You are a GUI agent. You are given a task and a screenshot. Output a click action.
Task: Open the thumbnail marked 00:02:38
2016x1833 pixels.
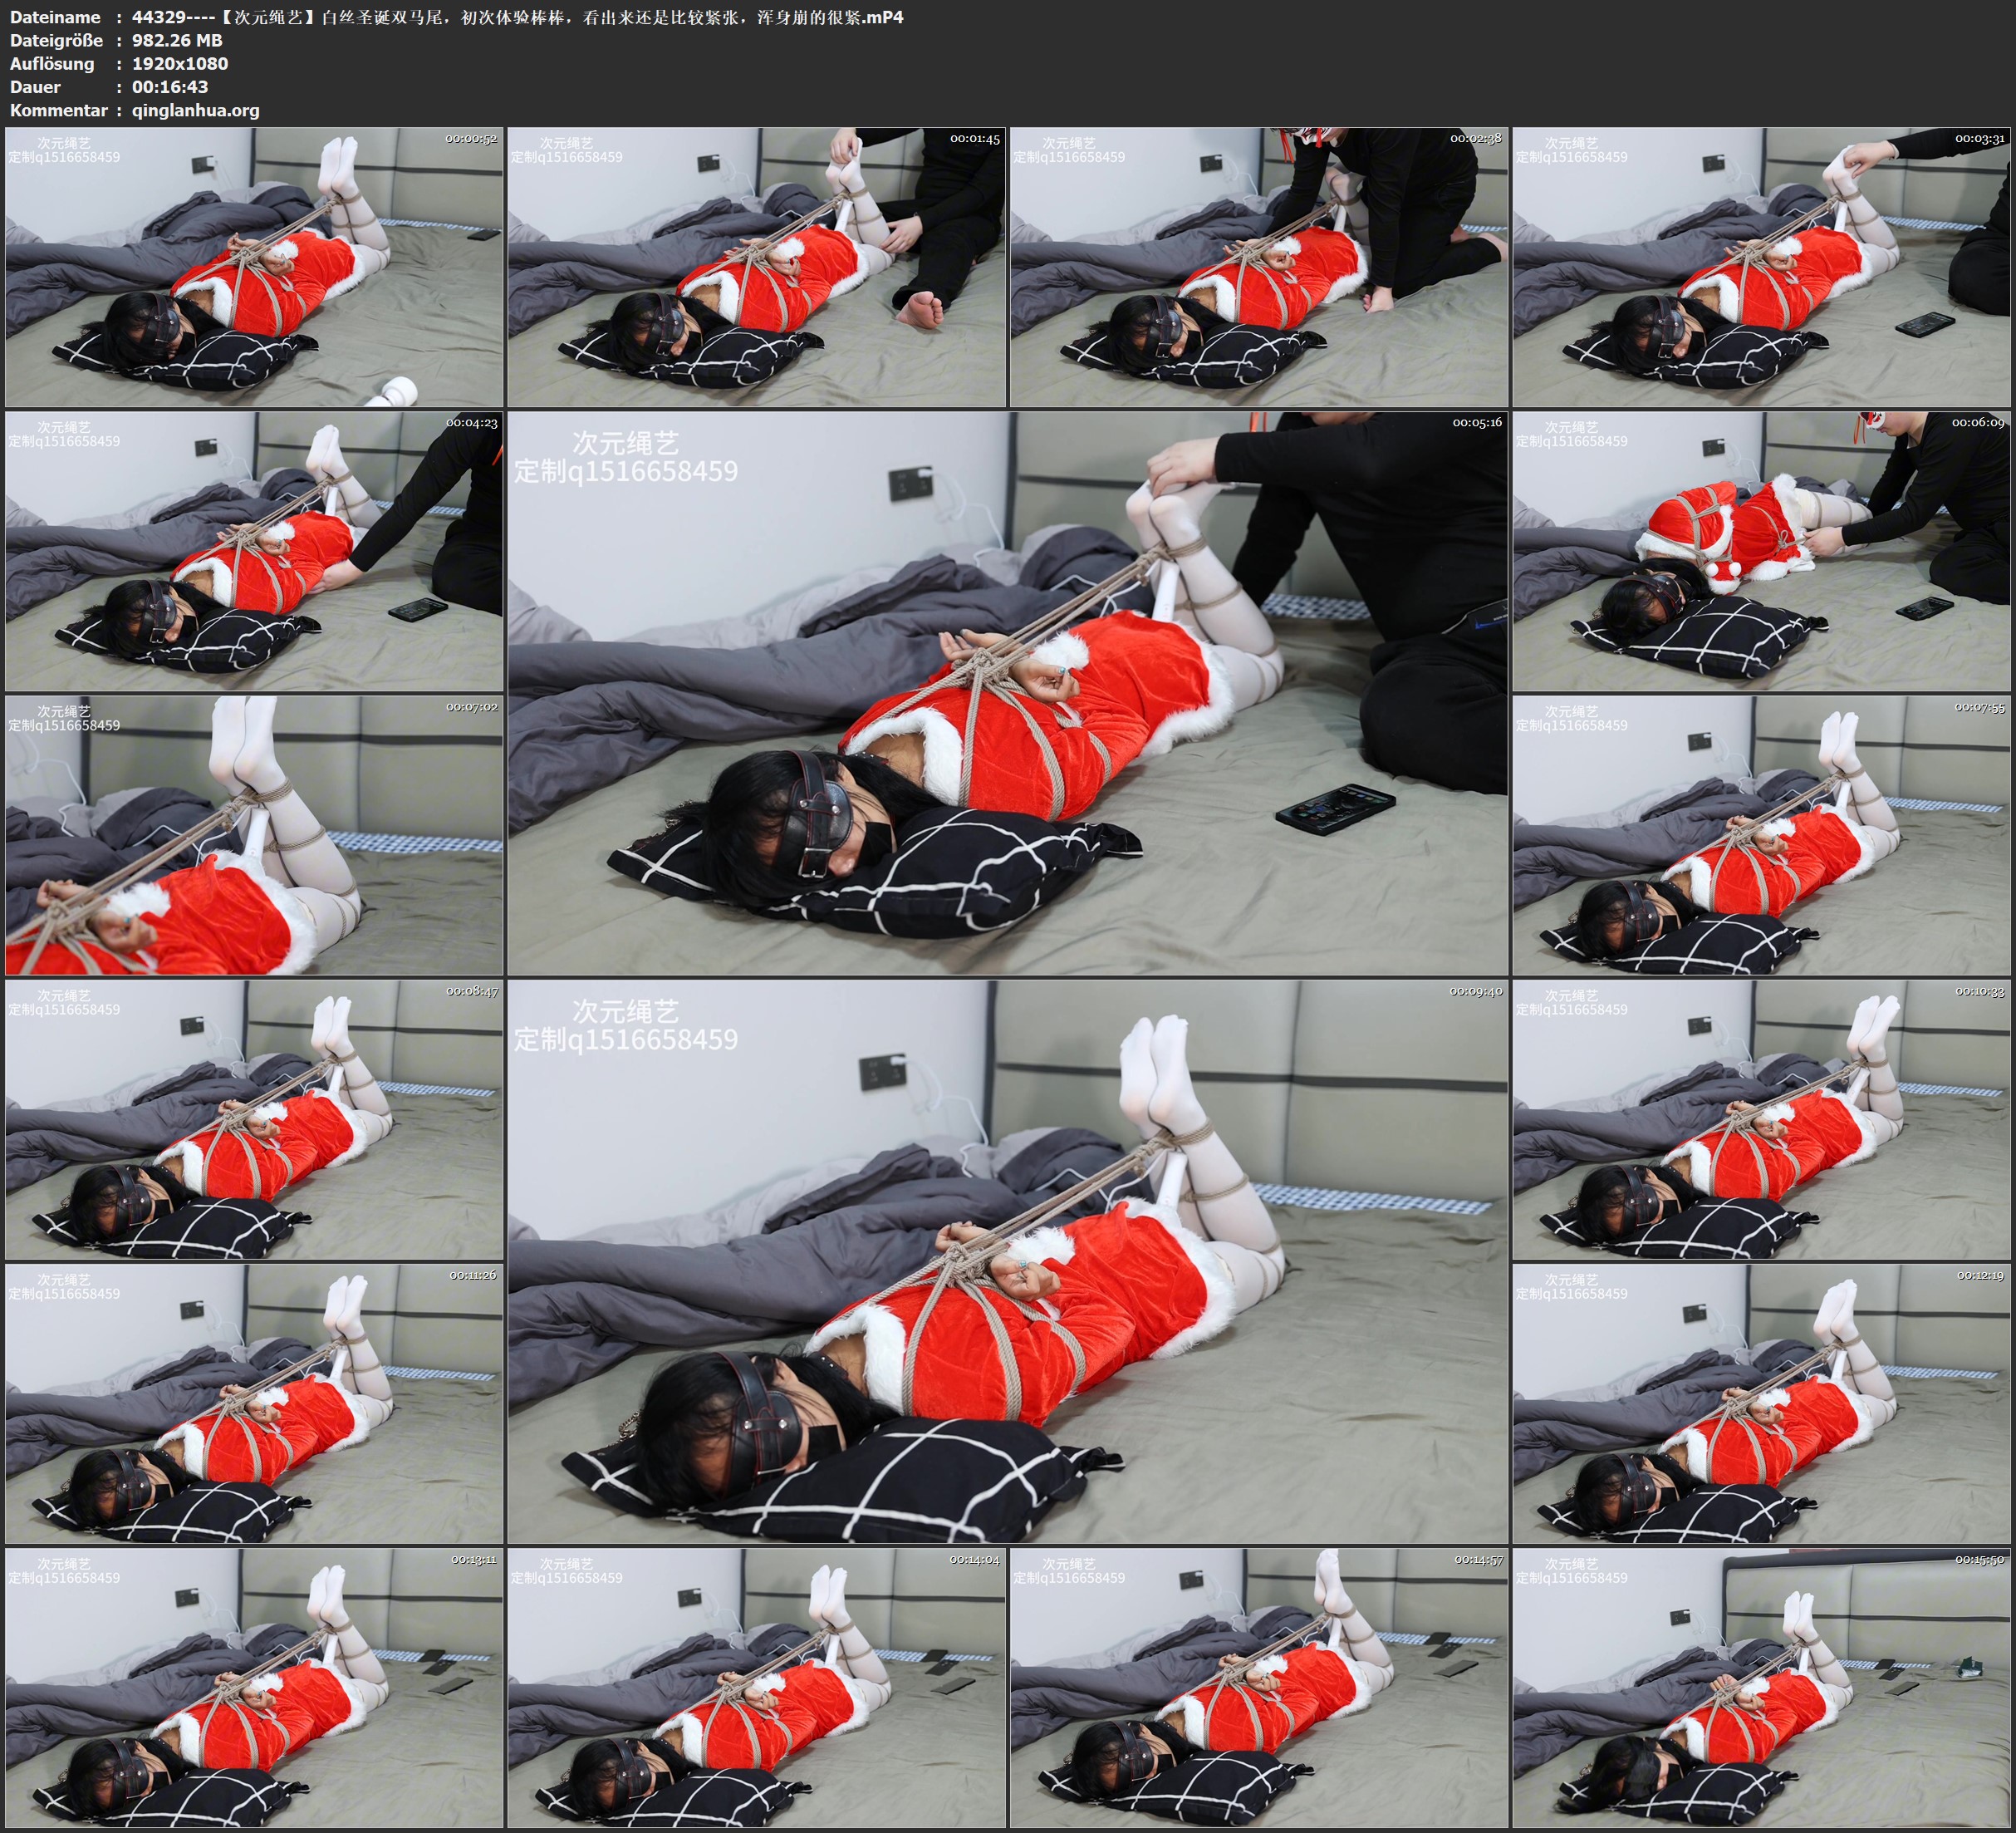coord(1258,266)
